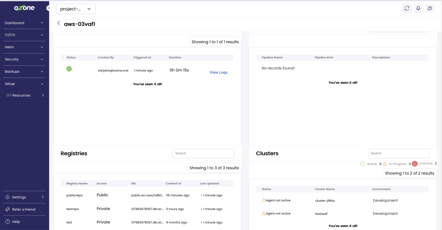442x230 pixels.
Task: Expand the Dashboard menu
Action: pos(24,23)
